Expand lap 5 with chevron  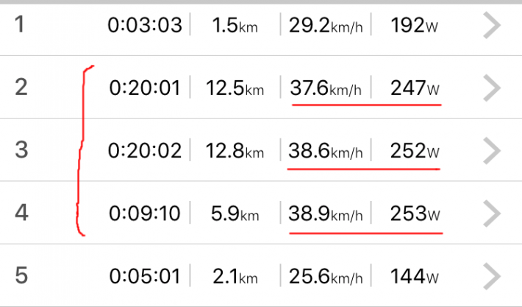492,277
